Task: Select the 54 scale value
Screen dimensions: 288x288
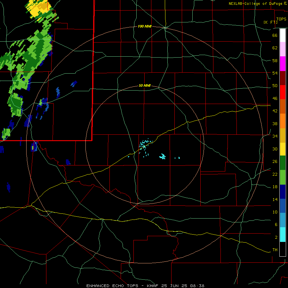Action: 275,73
